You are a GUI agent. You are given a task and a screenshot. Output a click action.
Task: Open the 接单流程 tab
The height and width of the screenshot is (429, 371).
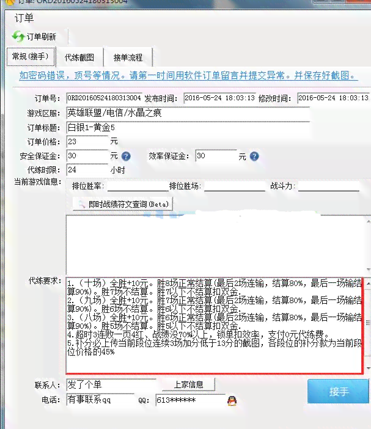(x=128, y=57)
